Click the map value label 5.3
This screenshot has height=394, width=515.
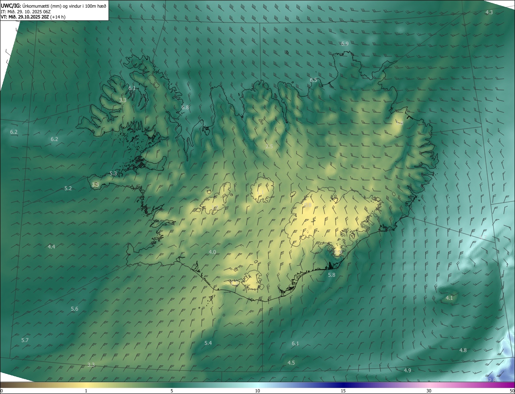coord(113,174)
